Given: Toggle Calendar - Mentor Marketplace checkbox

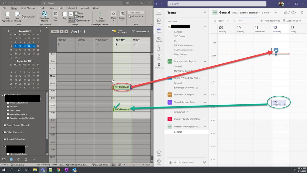Looking at the screenshot, I should [x=8, y=118].
